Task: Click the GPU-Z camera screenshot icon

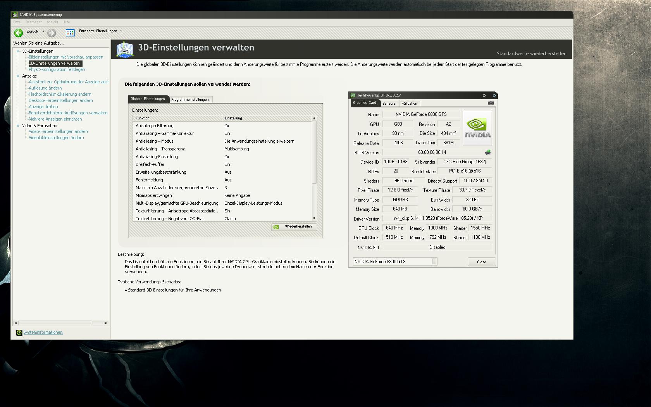Action: point(491,103)
